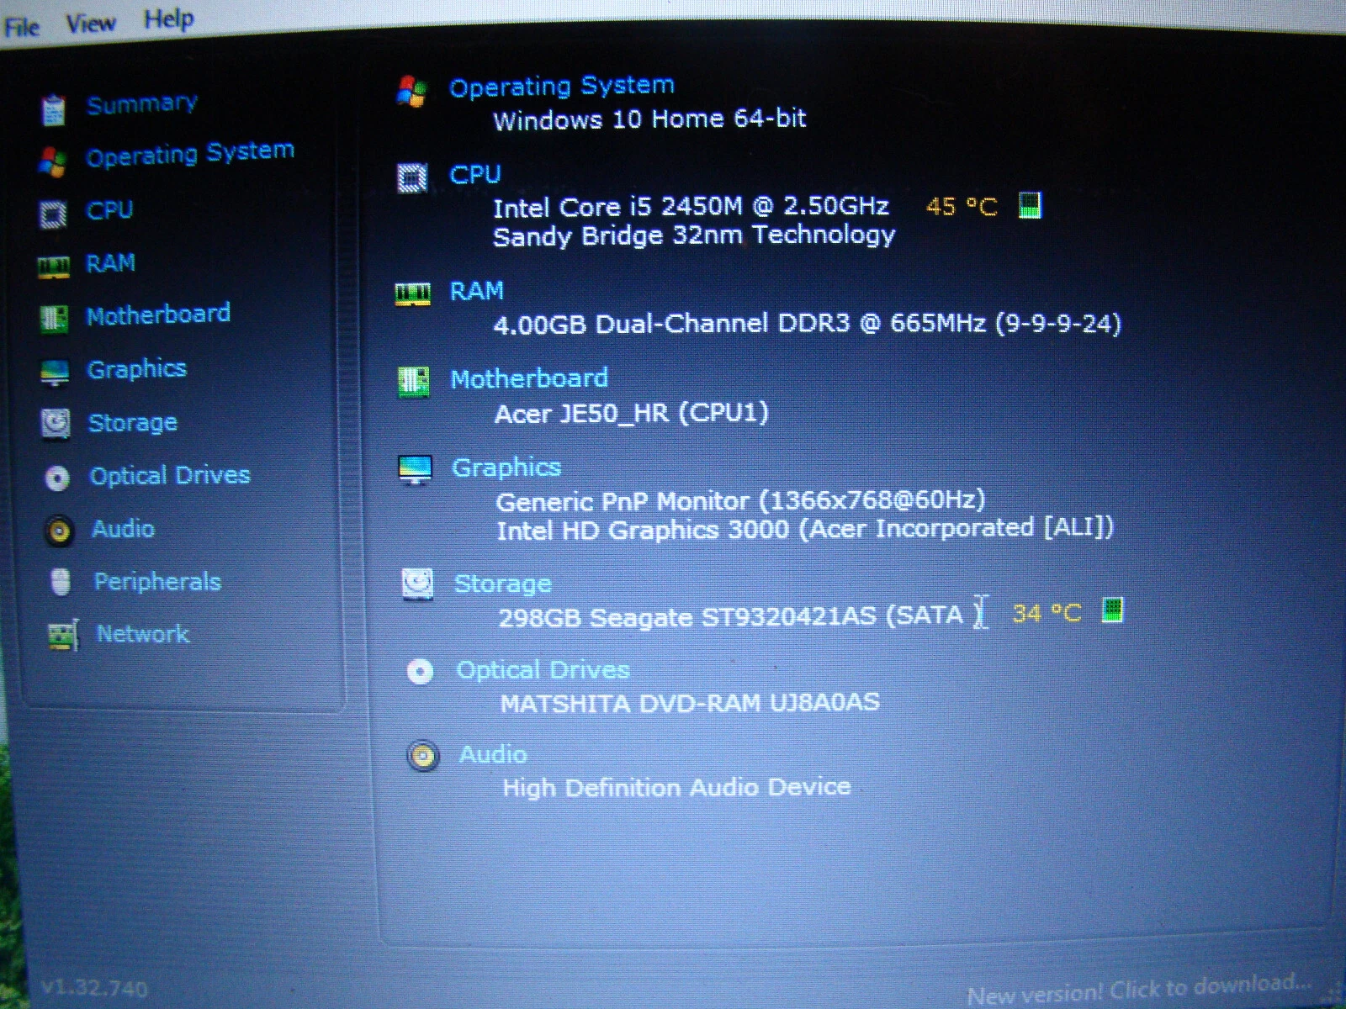Click the Peripherals mouse icon in sidebar

61,582
